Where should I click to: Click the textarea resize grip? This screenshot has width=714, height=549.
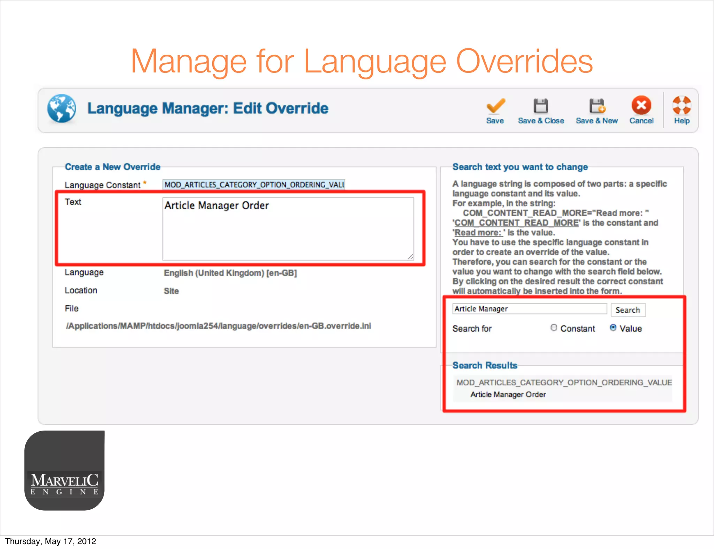point(410,257)
